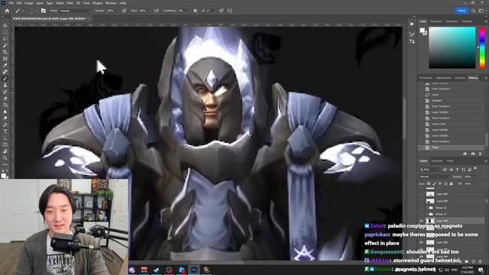Screen dimensions: 489x275
Task: Click the Home icon in options bar
Action: pos(7,11)
